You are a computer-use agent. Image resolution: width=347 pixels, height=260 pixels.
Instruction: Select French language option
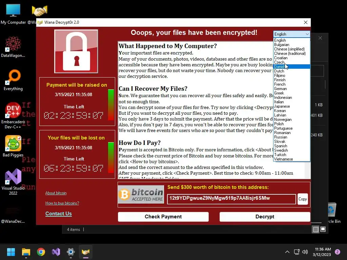(x=292, y=84)
